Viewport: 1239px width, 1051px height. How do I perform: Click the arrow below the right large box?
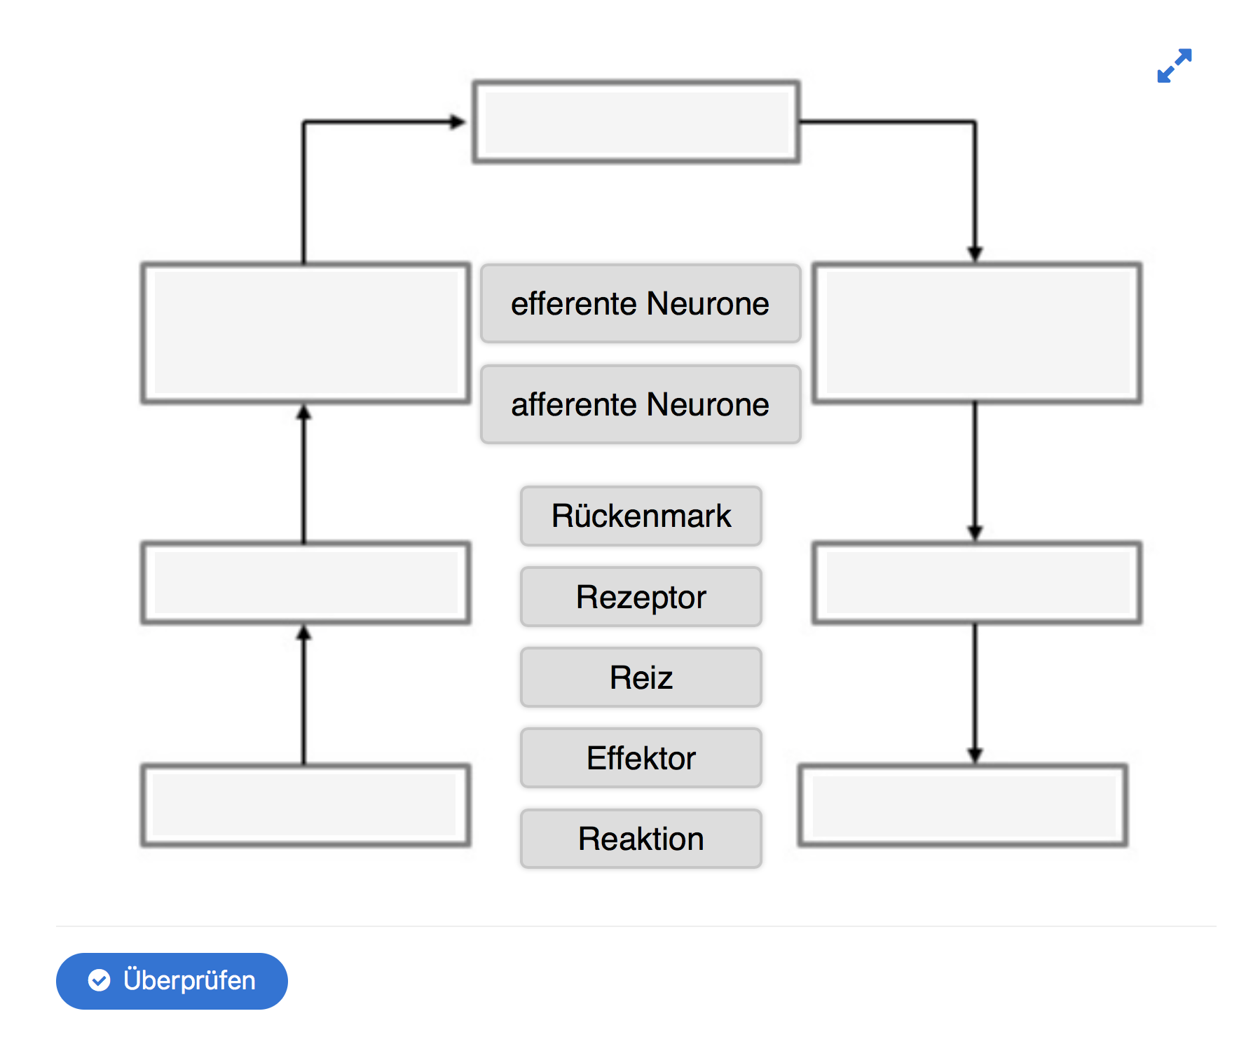click(975, 471)
